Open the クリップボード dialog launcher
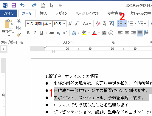Image resolution: width=152 pixels, height=116 pixels. pos(21,43)
